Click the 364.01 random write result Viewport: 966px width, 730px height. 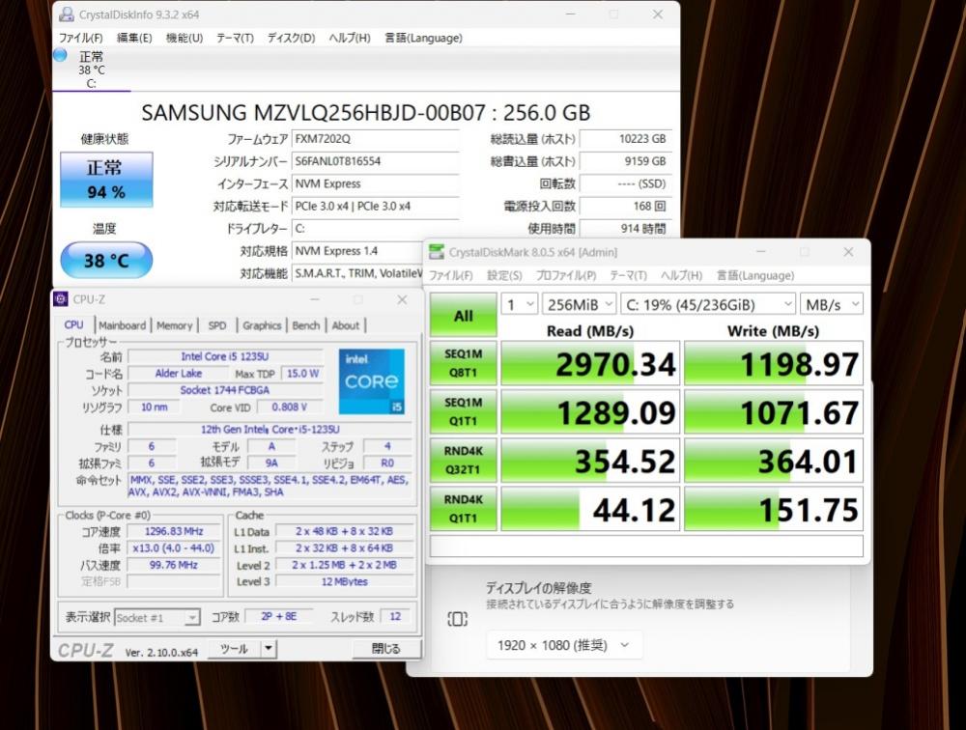774,461
